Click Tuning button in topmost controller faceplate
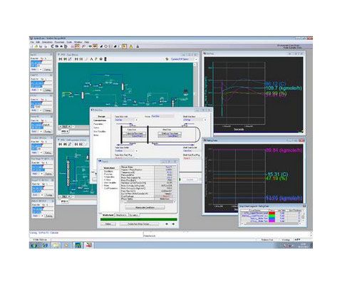342x282 pixels. 47,70
